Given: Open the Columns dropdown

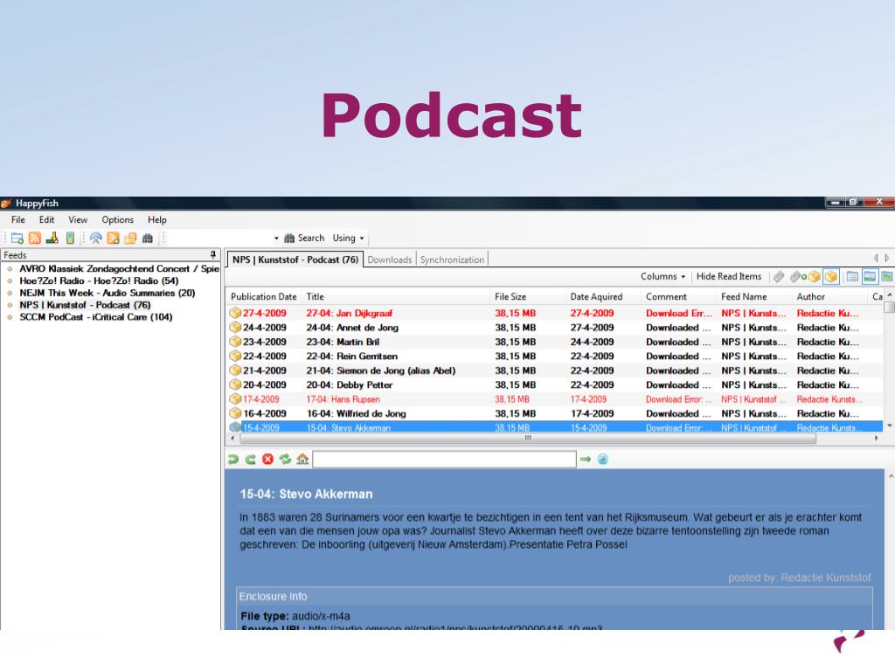Looking at the screenshot, I should tap(663, 276).
